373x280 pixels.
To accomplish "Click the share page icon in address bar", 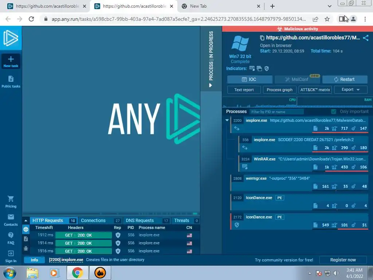I will tap(315, 19).
